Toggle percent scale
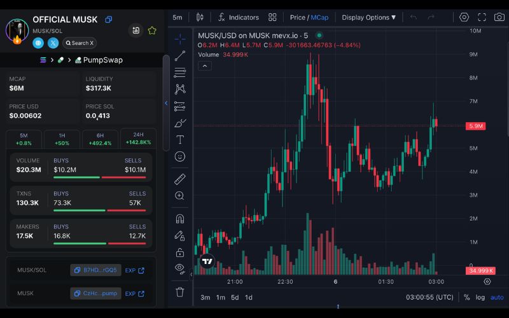 coord(466,297)
